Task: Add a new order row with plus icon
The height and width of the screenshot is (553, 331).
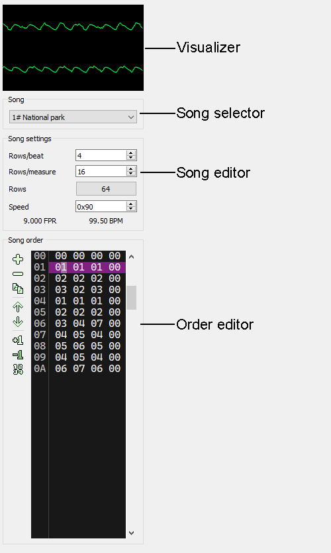Action: pos(18,259)
